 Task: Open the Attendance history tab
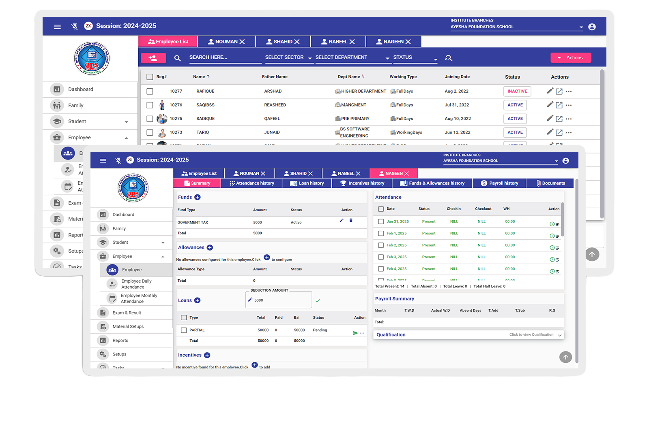coord(252,183)
